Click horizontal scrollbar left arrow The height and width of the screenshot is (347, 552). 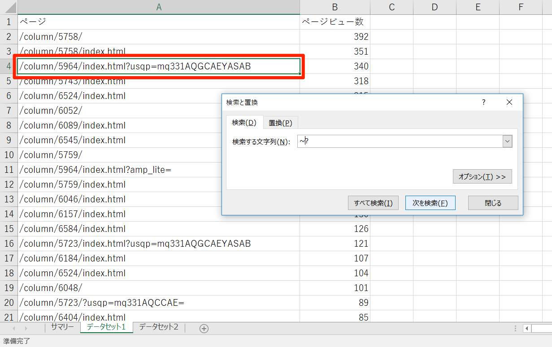point(527,329)
